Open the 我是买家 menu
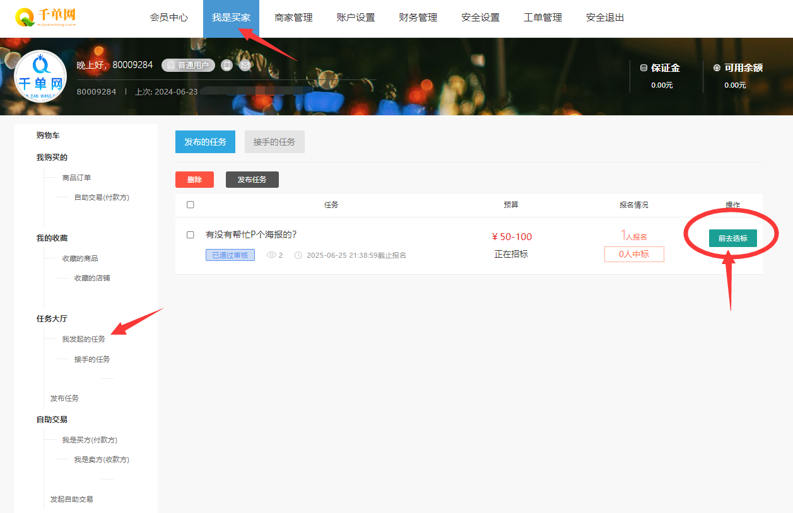This screenshot has height=513, width=793. coord(231,18)
